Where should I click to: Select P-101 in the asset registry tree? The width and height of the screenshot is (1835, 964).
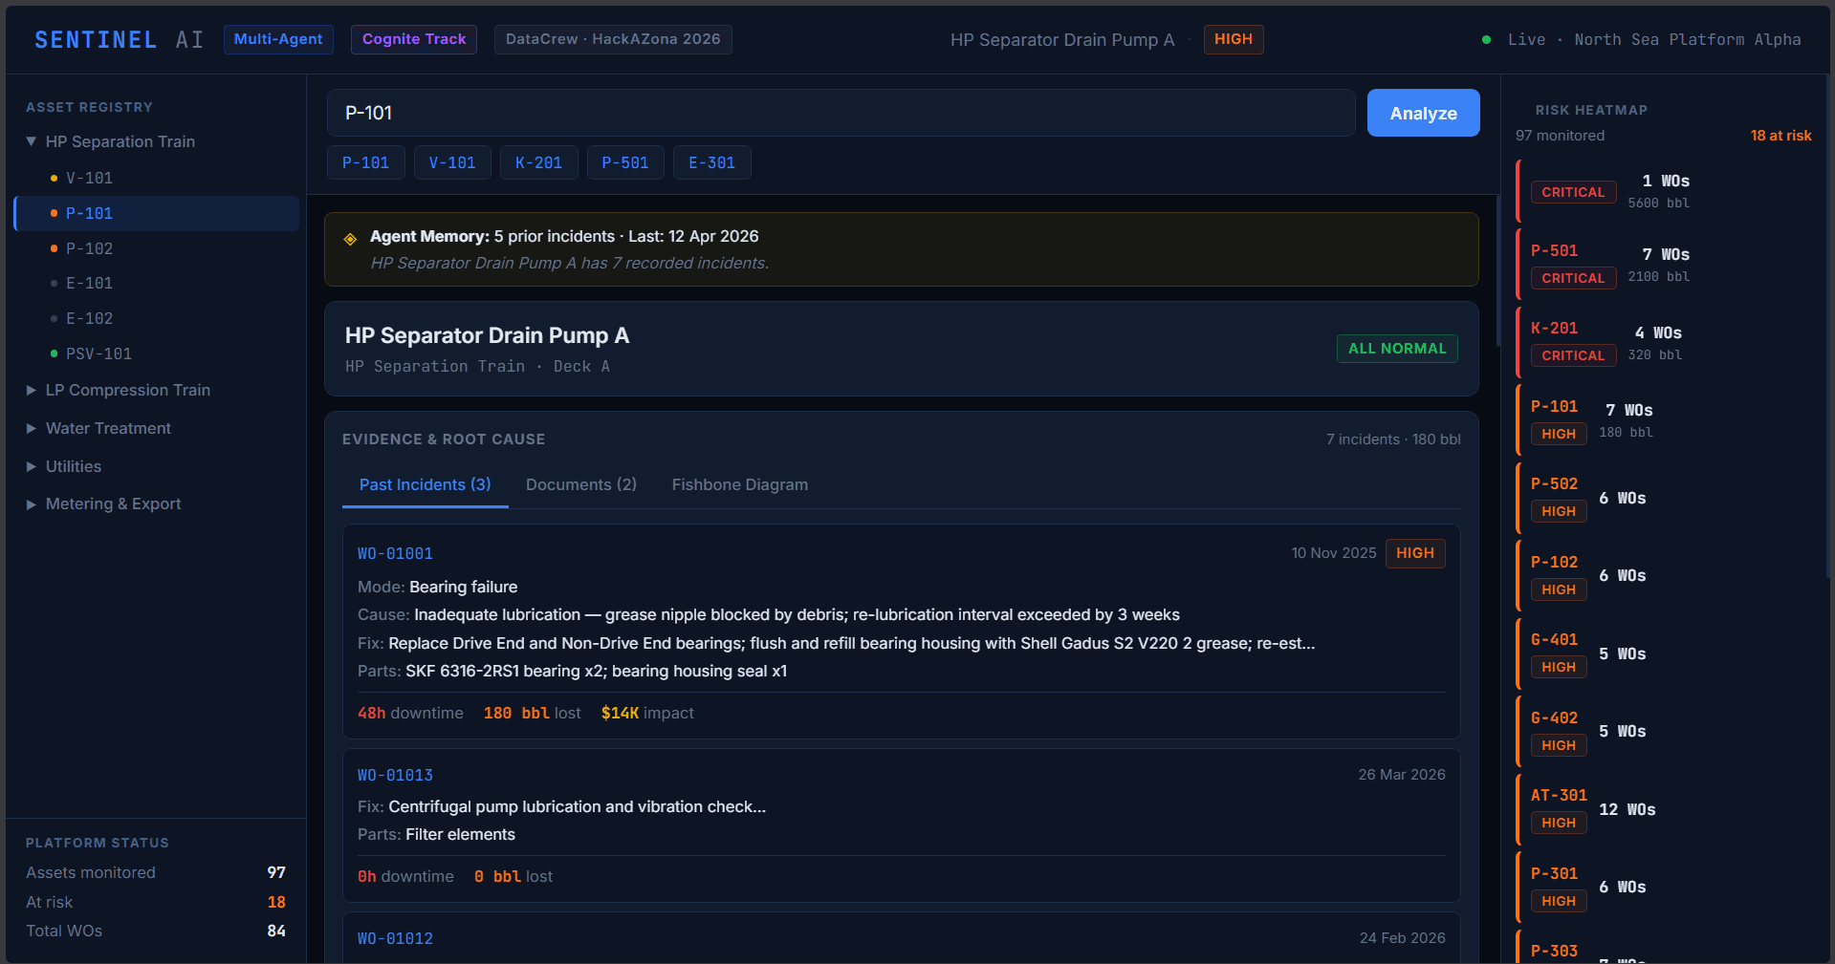pos(157,213)
